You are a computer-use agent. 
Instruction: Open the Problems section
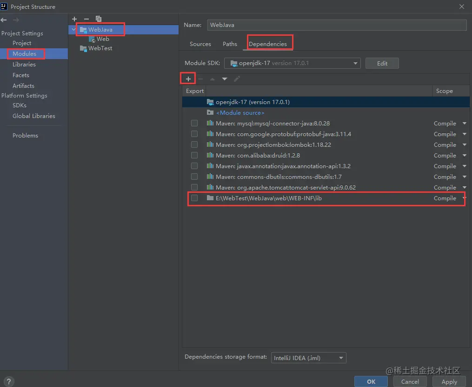[x=25, y=136]
